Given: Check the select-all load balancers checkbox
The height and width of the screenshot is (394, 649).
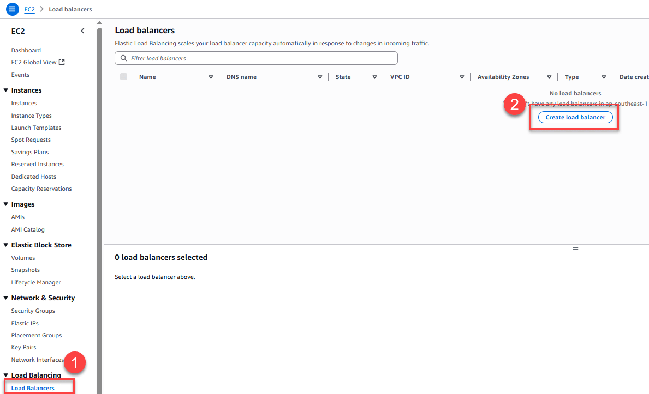Looking at the screenshot, I should pyautogui.click(x=124, y=77).
